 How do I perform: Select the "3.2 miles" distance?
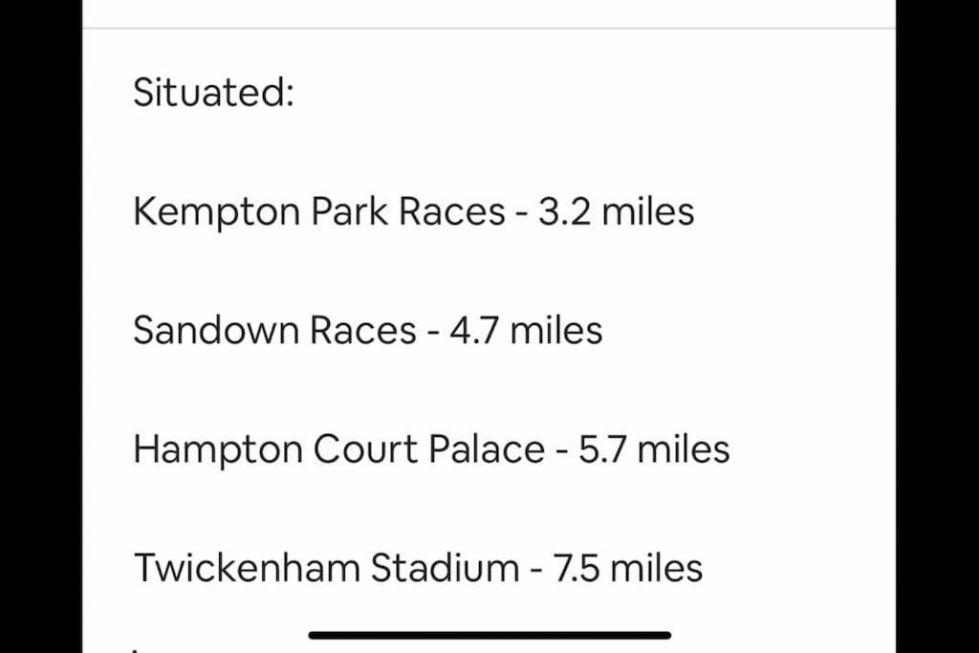[x=617, y=211]
